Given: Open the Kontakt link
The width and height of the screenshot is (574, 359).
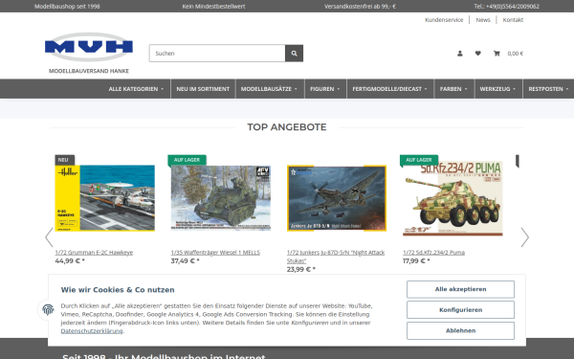Looking at the screenshot, I should pyautogui.click(x=513, y=20).
